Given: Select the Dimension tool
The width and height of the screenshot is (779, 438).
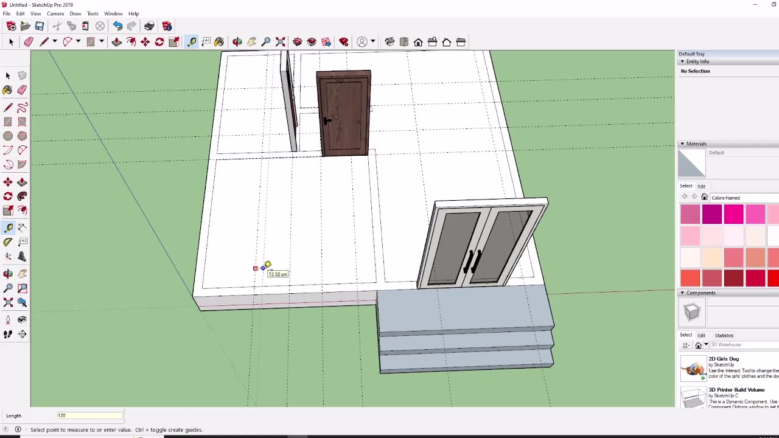Looking at the screenshot, I should coord(22,228).
